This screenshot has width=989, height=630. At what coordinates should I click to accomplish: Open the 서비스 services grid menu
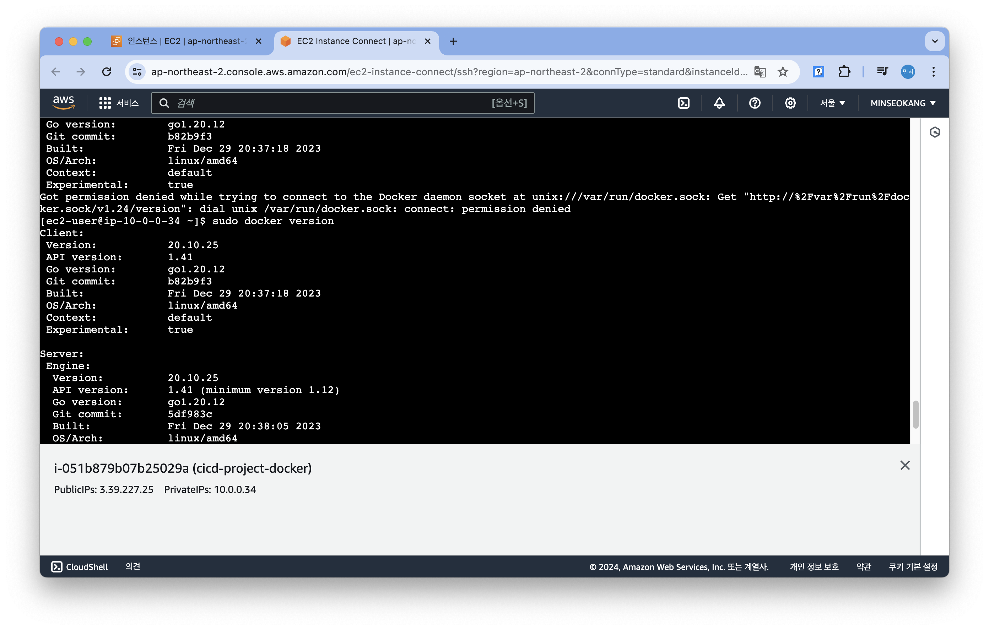click(x=119, y=103)
